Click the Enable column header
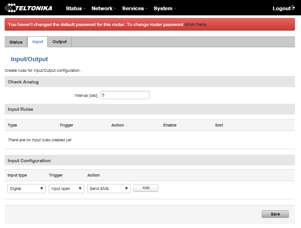This screenshot has width=301, height=228. tap(169, 125)
